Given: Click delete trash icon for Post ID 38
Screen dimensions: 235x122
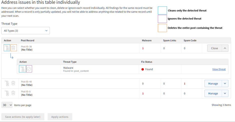Looking at the screenshot, I should [14, 48].
